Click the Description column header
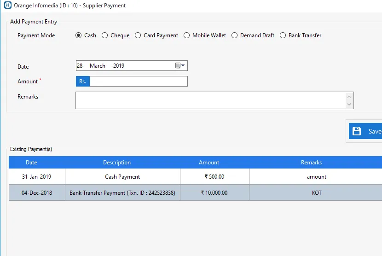Viewport: 382px width, 256px height. 117,163
